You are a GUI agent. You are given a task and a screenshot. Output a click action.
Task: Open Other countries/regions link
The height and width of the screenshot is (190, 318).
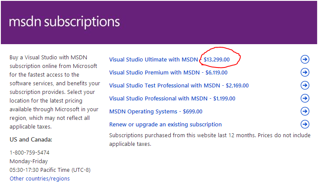click(39, 178)
